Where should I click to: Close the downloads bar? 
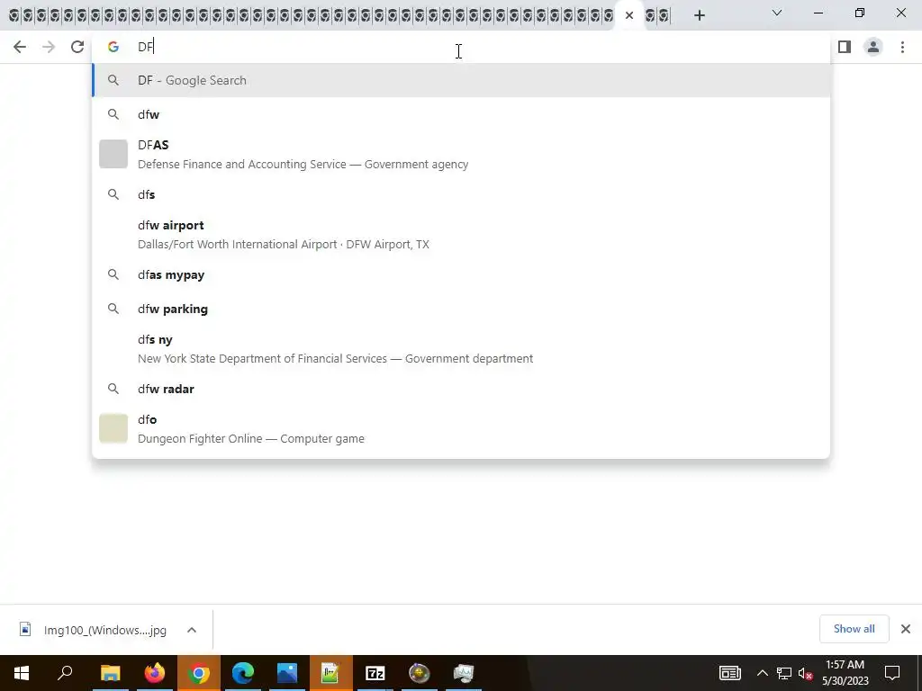pyautogui.click(x=906, y=629)
